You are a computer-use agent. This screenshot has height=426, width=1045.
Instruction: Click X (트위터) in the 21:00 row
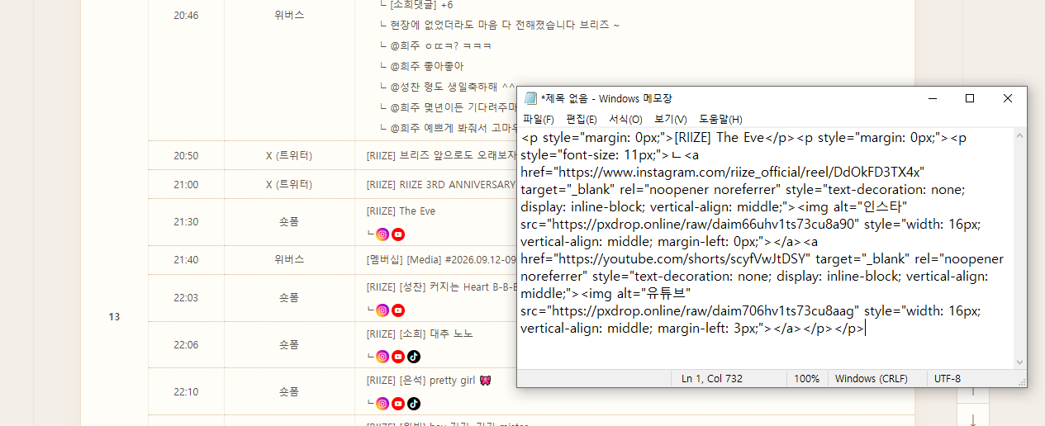[289, 184]
